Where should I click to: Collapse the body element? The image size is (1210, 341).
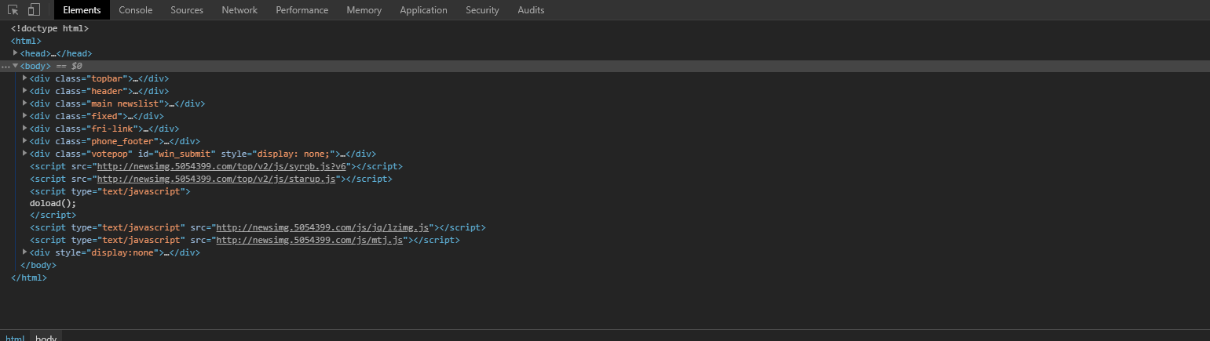coord(15,66)
